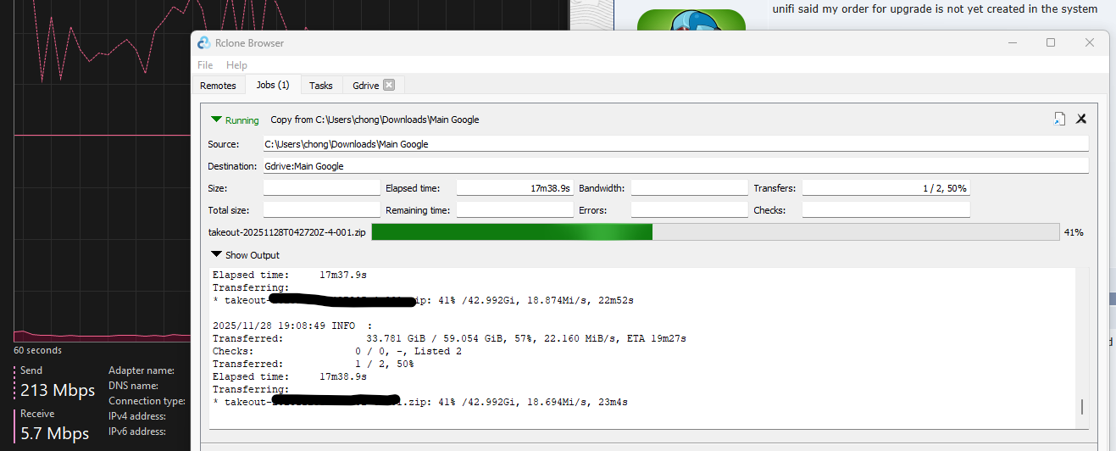This screenshot has height=451, width=1116.
Task: Click the Remaining time field
Action: [x=515, y=210]
